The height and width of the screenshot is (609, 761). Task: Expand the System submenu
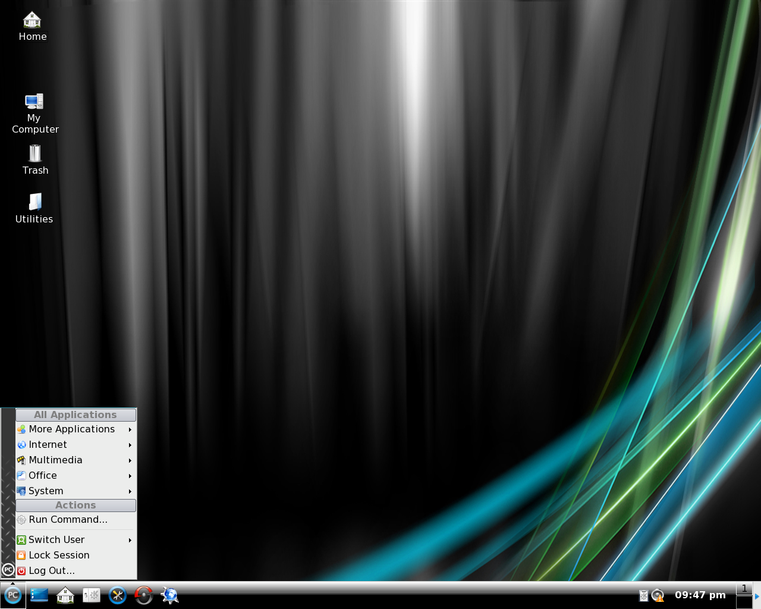click(x=76, y=491)
